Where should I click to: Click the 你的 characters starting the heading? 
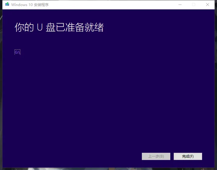24,28
